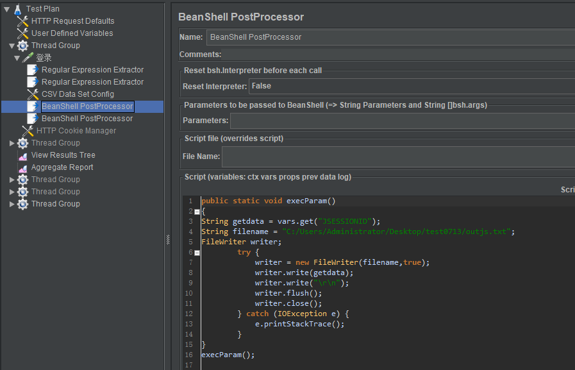Select the HTTP Request Defaults wrench icon
Image resolution: width=575 pixels, height=370 pixels.
click(22, 21)
